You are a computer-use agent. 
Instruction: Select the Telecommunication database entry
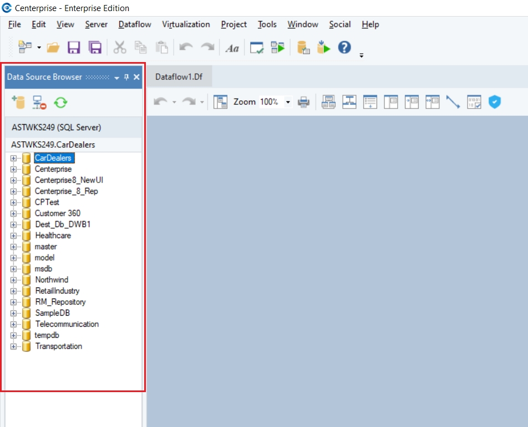pos(67,324)
